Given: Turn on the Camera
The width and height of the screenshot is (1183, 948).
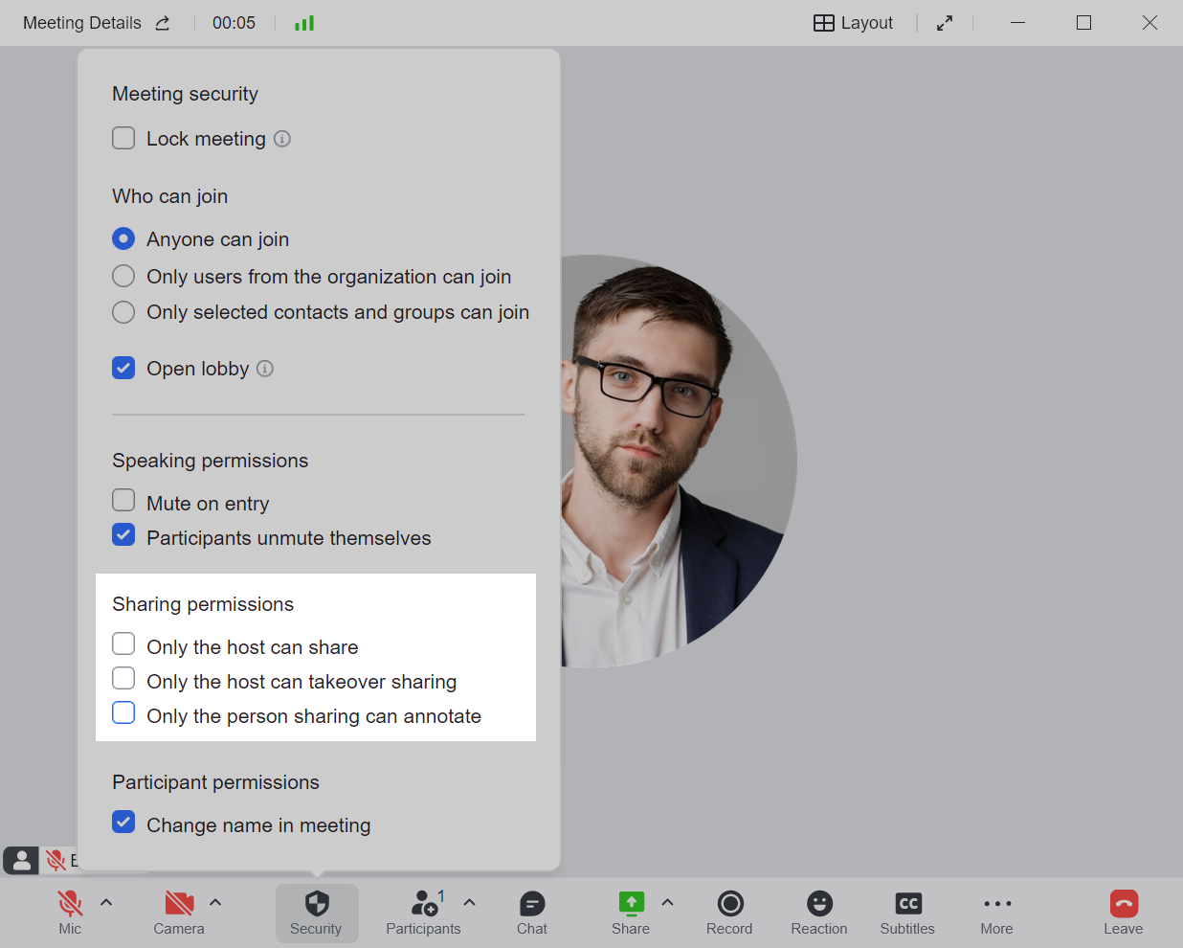Looking at the screenshot, I should point(179,904).
